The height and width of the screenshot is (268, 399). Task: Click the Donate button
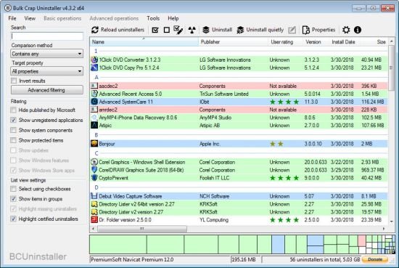375,259
